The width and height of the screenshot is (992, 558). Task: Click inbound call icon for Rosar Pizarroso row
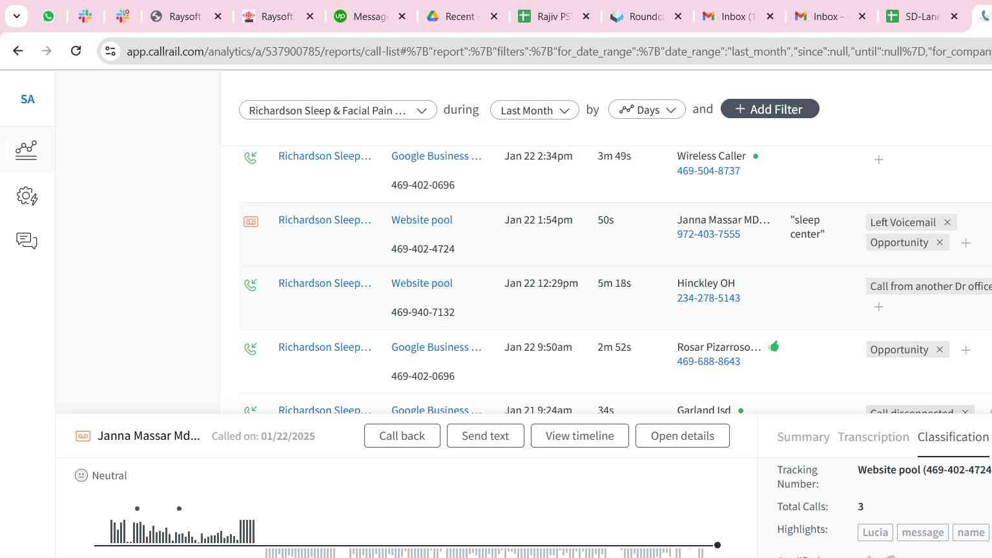[251, 348]
